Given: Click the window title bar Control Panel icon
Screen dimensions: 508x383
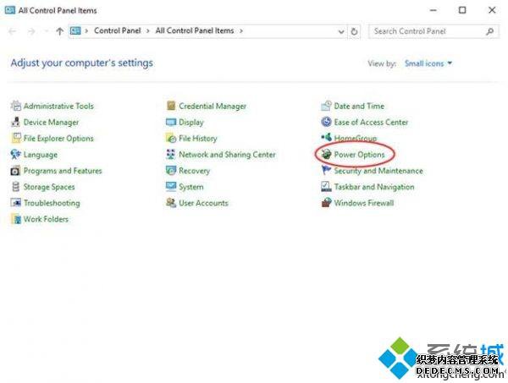Looking at the screenshot, I should pyautogui.click(x=9, y=10).
